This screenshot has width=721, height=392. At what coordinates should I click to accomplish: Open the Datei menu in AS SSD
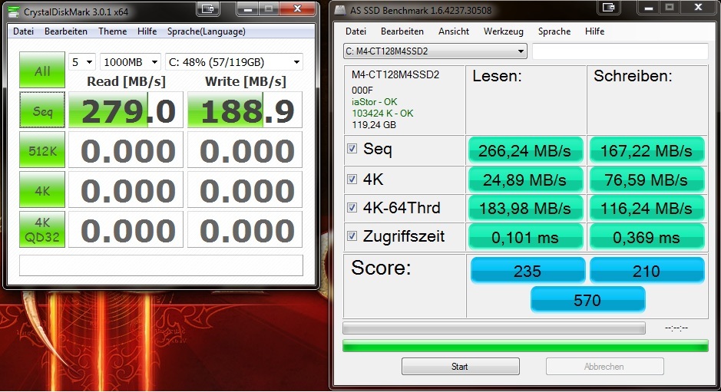[356, 31]
